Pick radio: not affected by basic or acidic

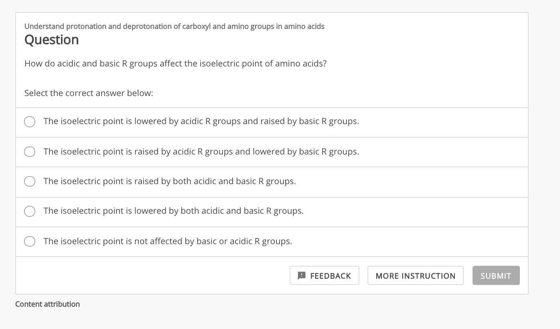click(30, 241)
